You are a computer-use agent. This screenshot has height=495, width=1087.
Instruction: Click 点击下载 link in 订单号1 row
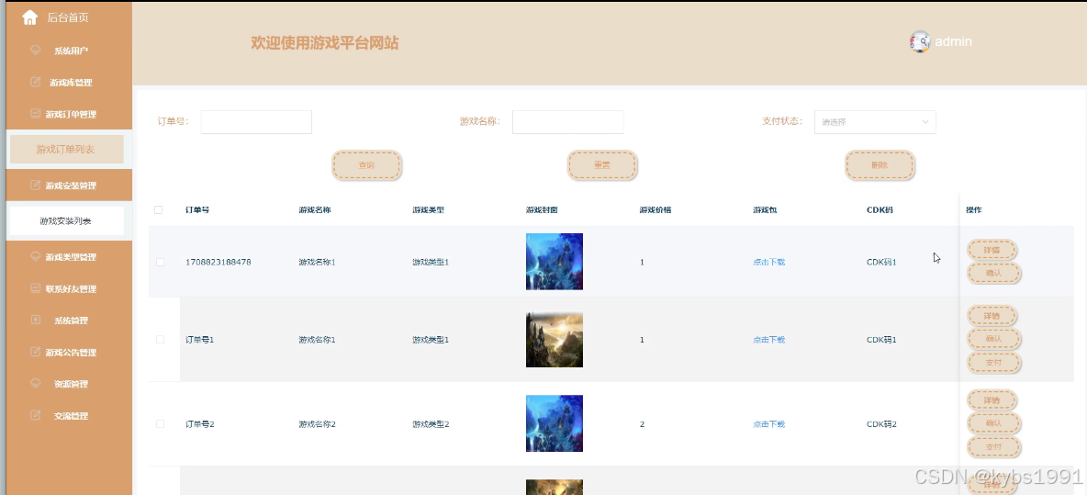tap(768, 340)
